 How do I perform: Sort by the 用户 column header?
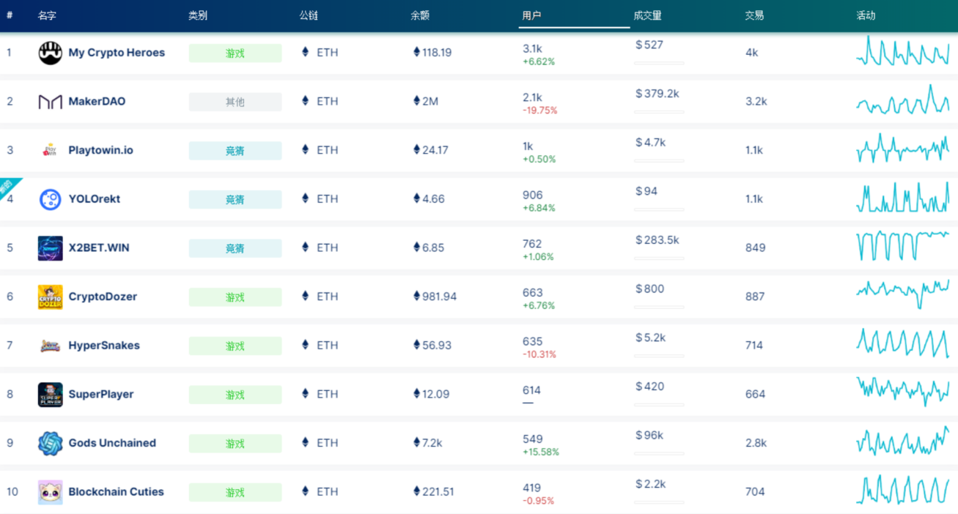pos(531,15)
